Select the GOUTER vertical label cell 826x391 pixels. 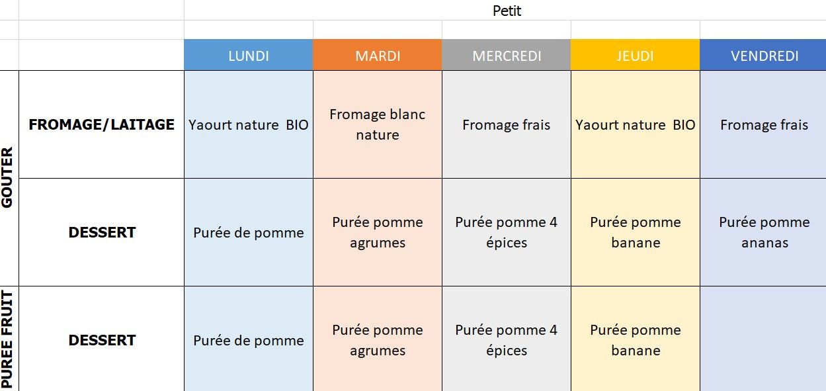tap(9, 178)
